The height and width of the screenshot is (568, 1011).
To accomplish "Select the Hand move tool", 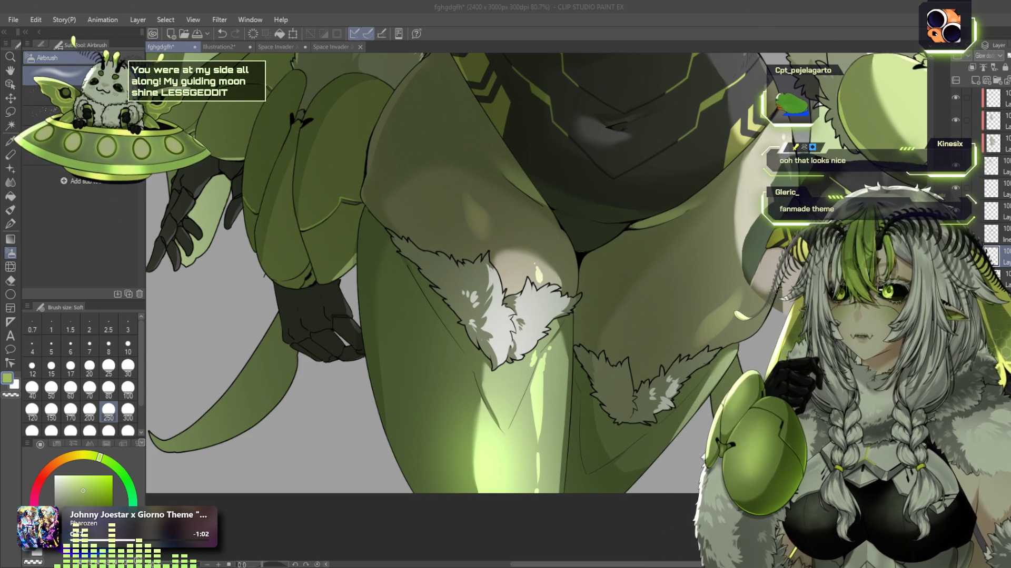I will [x=10, y=70].
